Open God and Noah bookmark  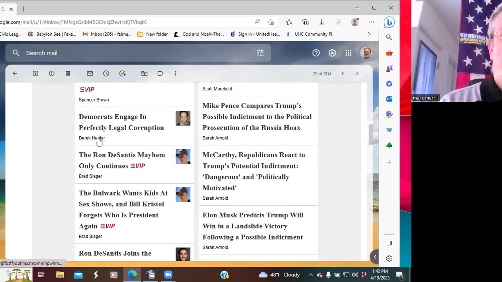coord(199,34)
